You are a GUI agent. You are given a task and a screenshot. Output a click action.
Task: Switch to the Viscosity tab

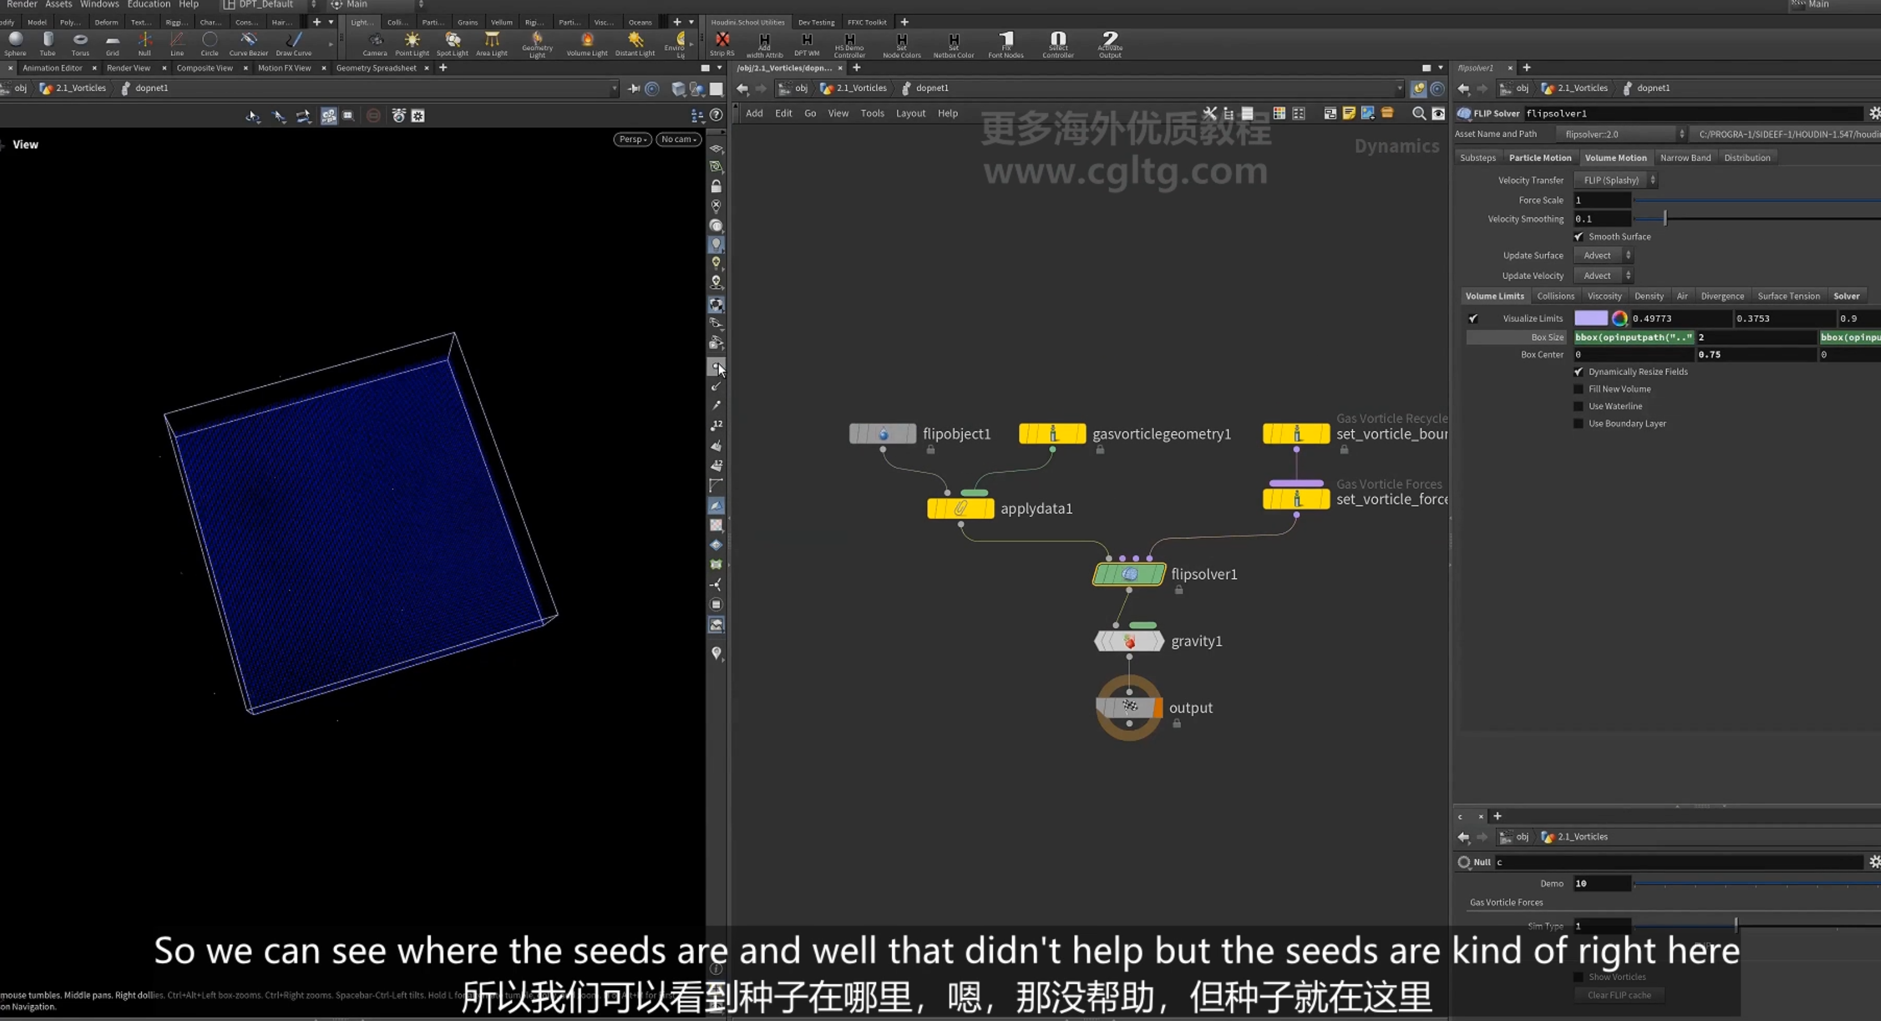click(x=1604, y=297)
